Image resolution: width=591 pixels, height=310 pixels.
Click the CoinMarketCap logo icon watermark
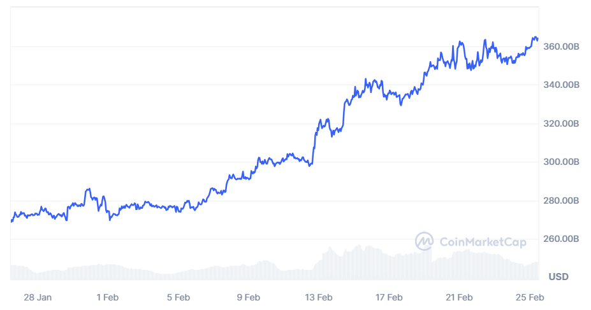[x=425, y=241]
